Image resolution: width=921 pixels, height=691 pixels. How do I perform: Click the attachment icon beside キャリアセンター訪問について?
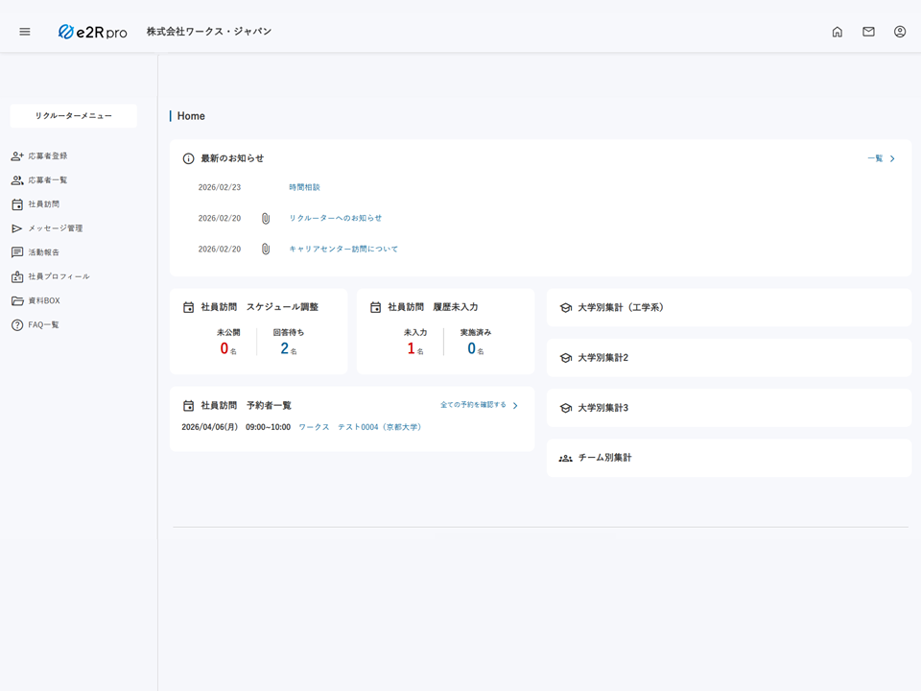click(x=266, y=249)
